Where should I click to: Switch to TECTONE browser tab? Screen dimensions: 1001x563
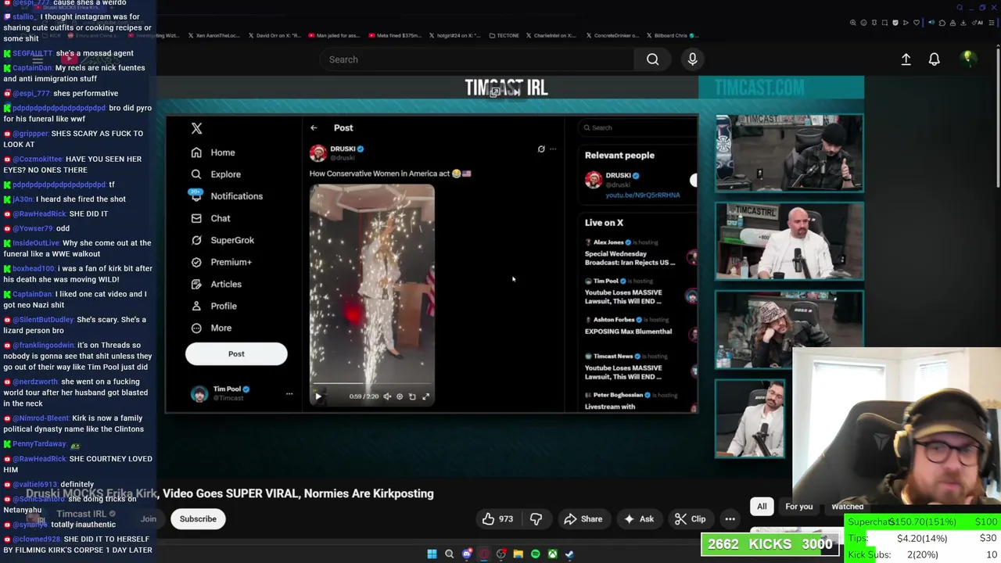pos(504,35)
